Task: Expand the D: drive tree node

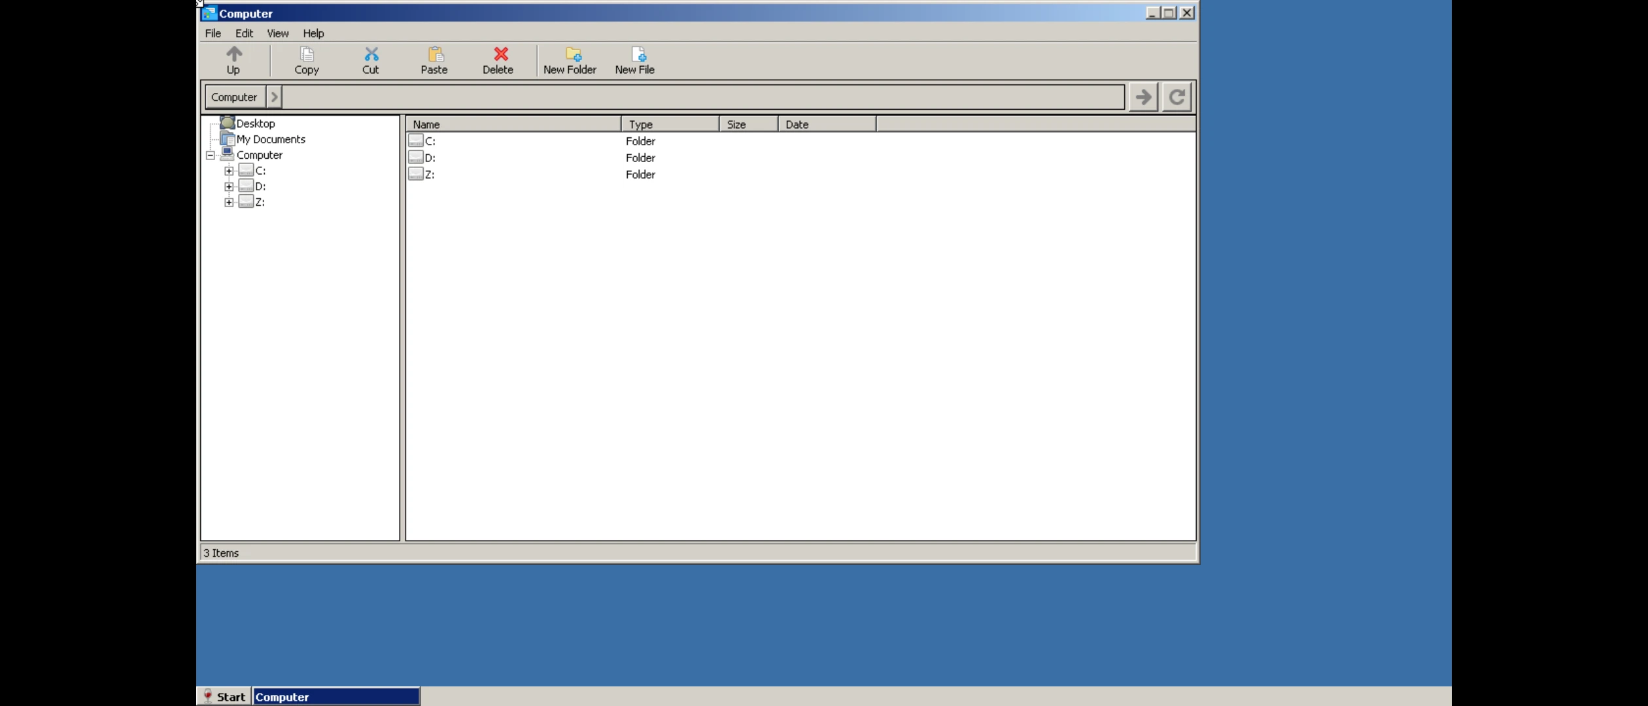Action: (x=229, y=187)
